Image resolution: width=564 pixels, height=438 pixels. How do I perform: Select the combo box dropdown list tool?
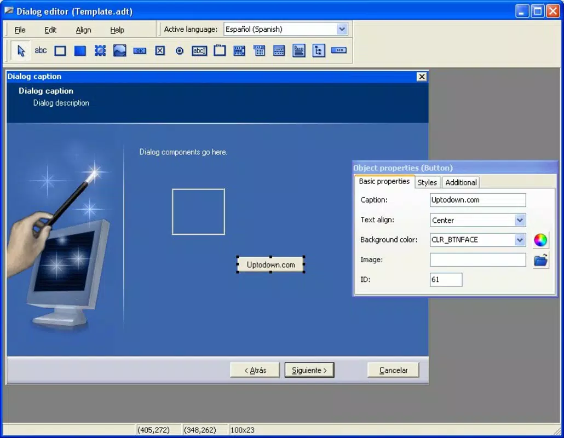(259, 51)
